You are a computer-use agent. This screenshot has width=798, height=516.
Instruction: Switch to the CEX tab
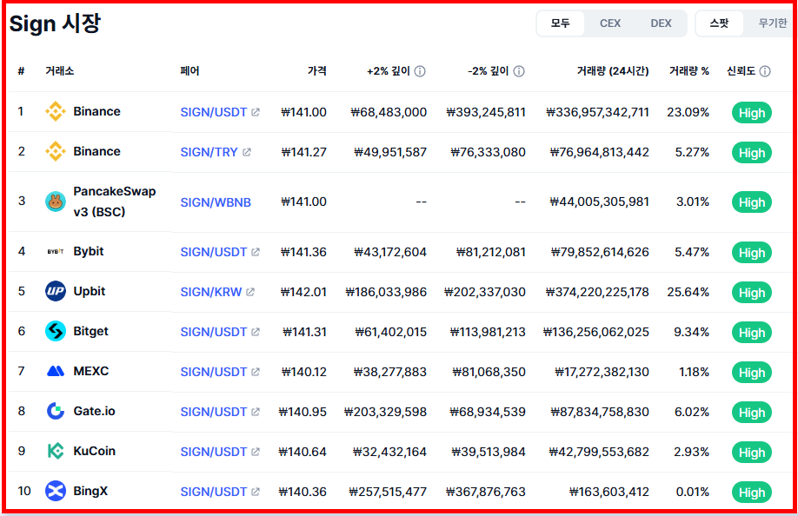609,23
